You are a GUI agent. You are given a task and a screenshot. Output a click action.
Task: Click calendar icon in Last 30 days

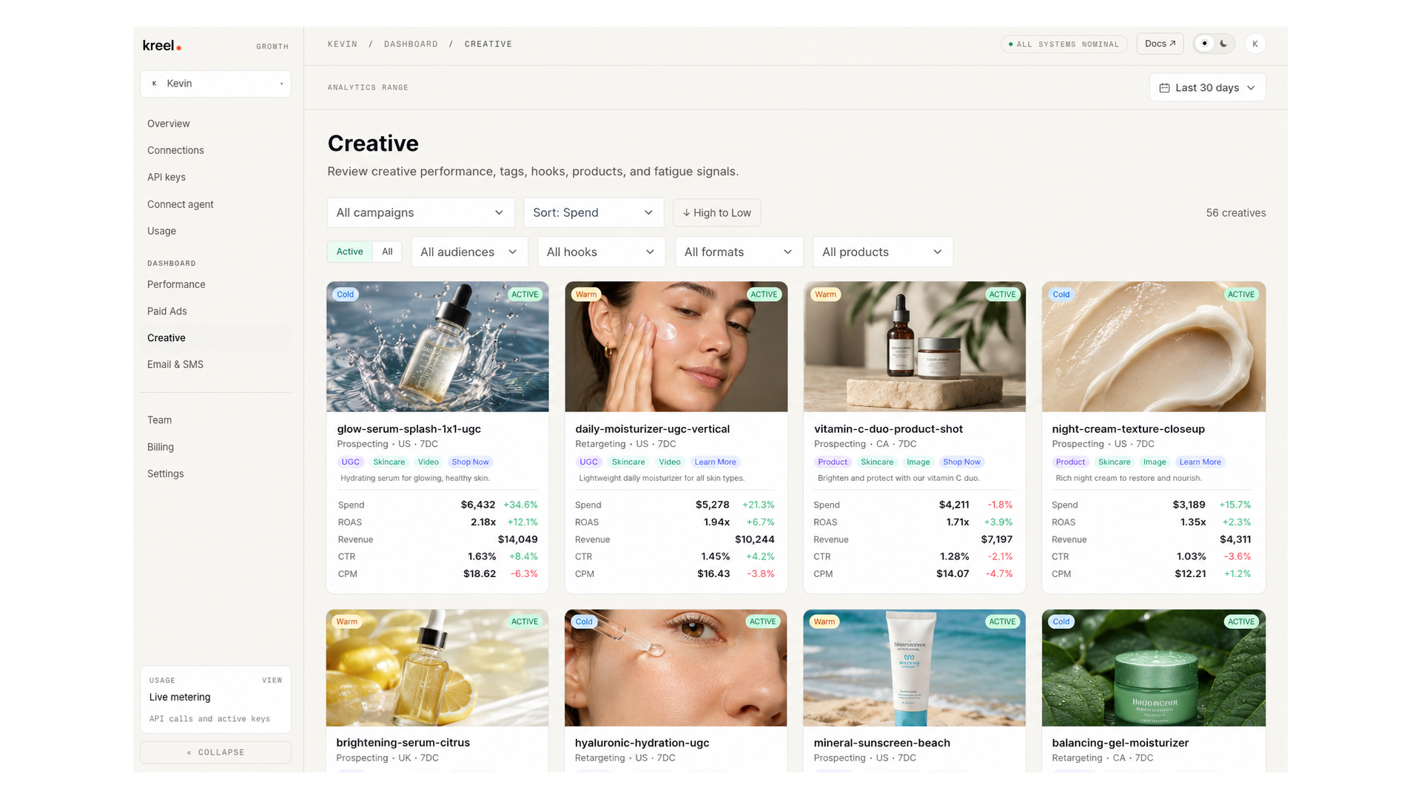coord(1164,87)
